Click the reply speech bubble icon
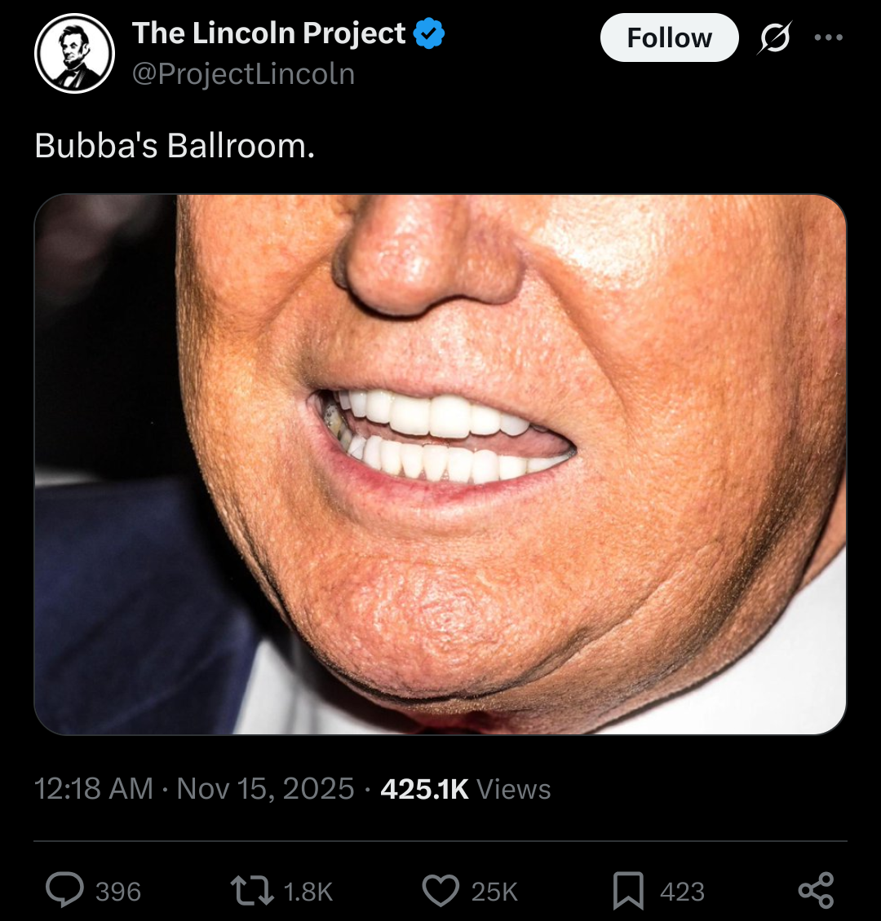 point(64,891)
